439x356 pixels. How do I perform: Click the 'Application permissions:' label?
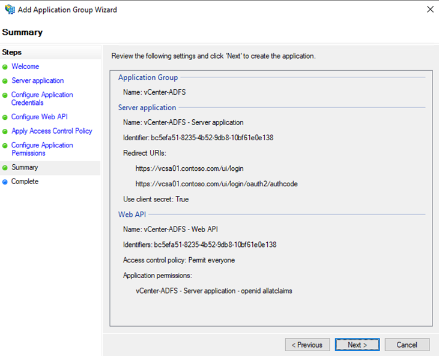(x=157, y=276)
